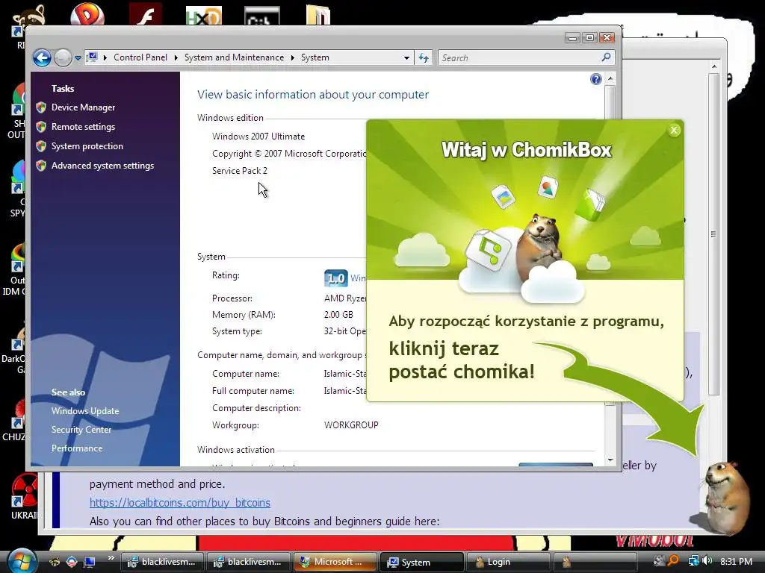This screenshot has height=573, width=765.
Task: Click the red P desktop icon
Action: 87,13
